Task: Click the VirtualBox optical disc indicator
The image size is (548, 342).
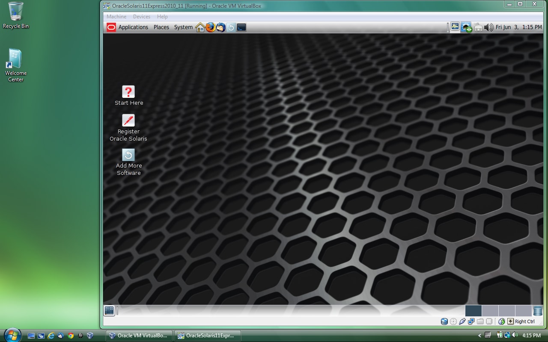Action: 453,321
